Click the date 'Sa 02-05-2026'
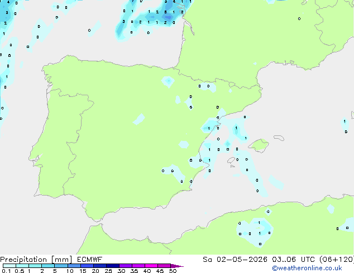 (x=235, y=260)
